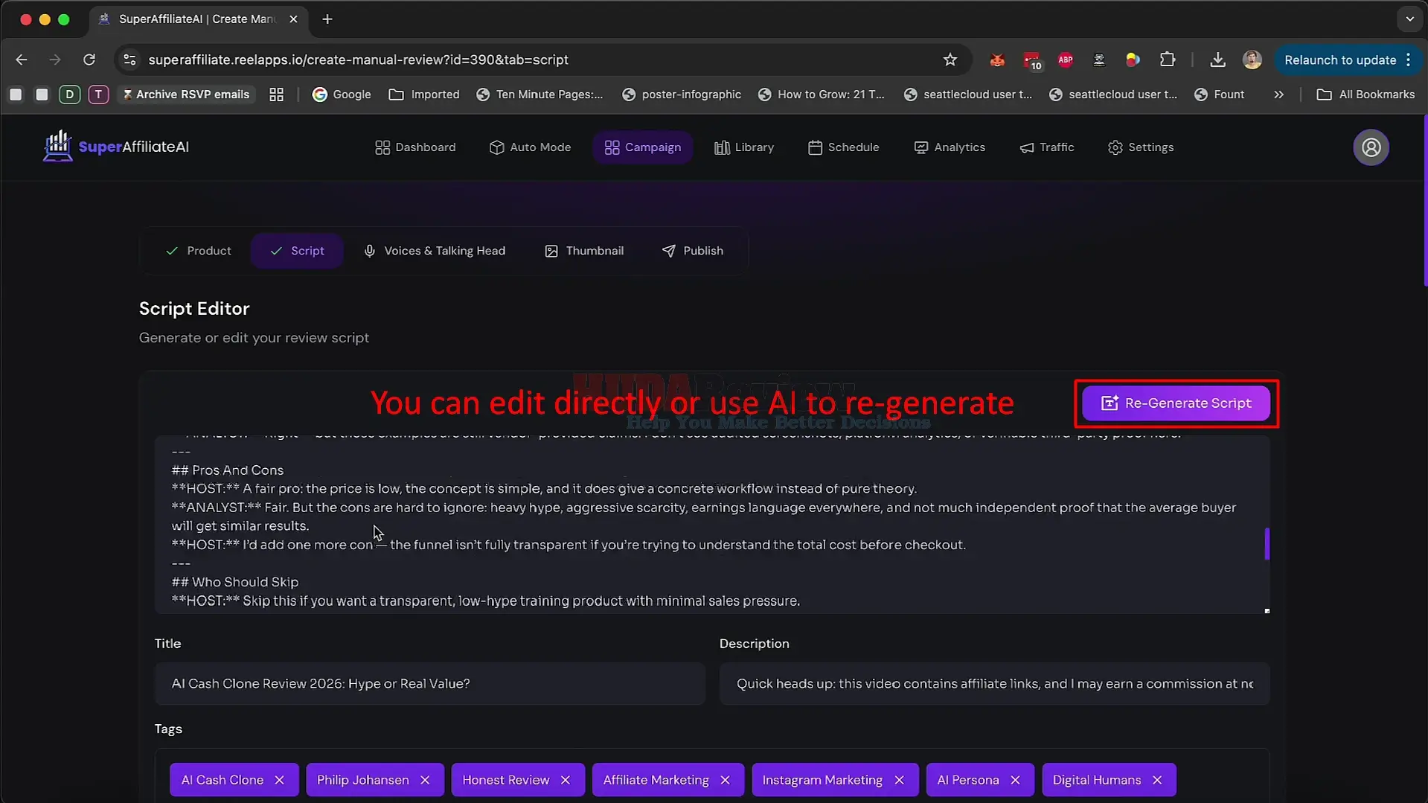
Task: Open the Campaign section
Action: point(643,147)
